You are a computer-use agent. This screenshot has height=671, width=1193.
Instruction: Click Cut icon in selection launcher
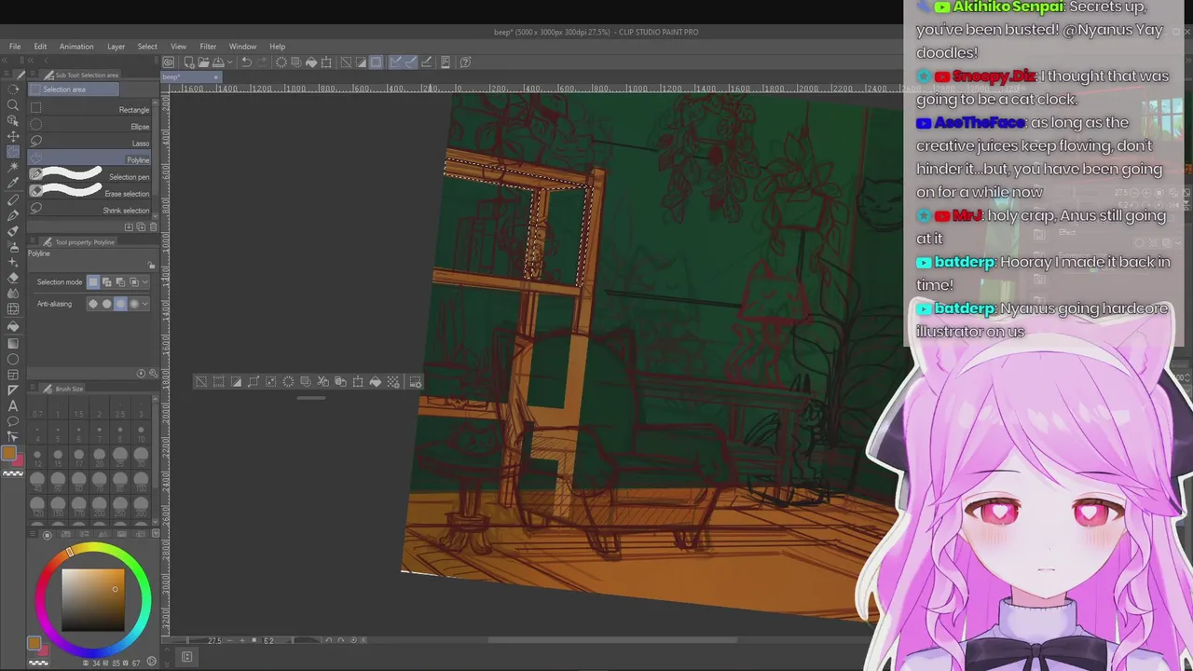(322, 382)
